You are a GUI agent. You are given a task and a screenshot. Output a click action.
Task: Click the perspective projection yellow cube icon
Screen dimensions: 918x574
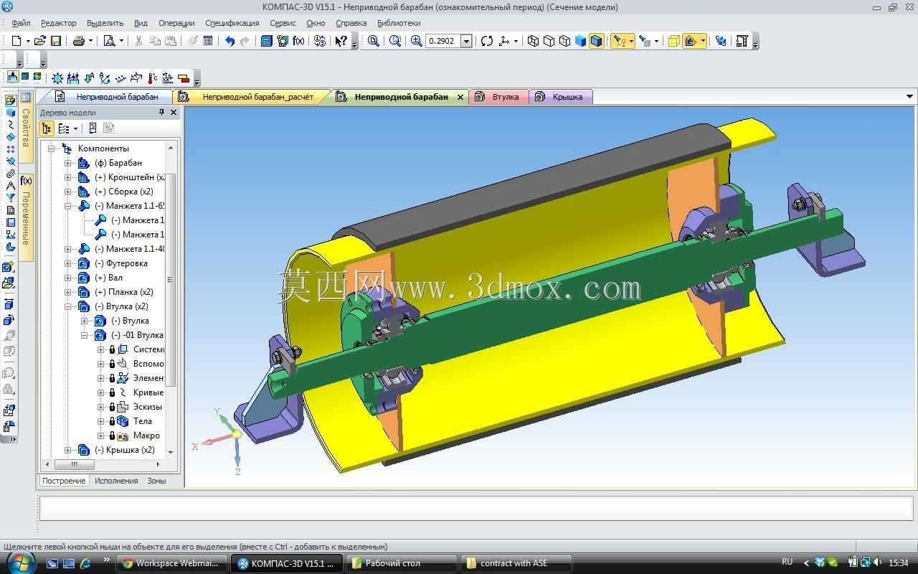click(x=674, y=41)
